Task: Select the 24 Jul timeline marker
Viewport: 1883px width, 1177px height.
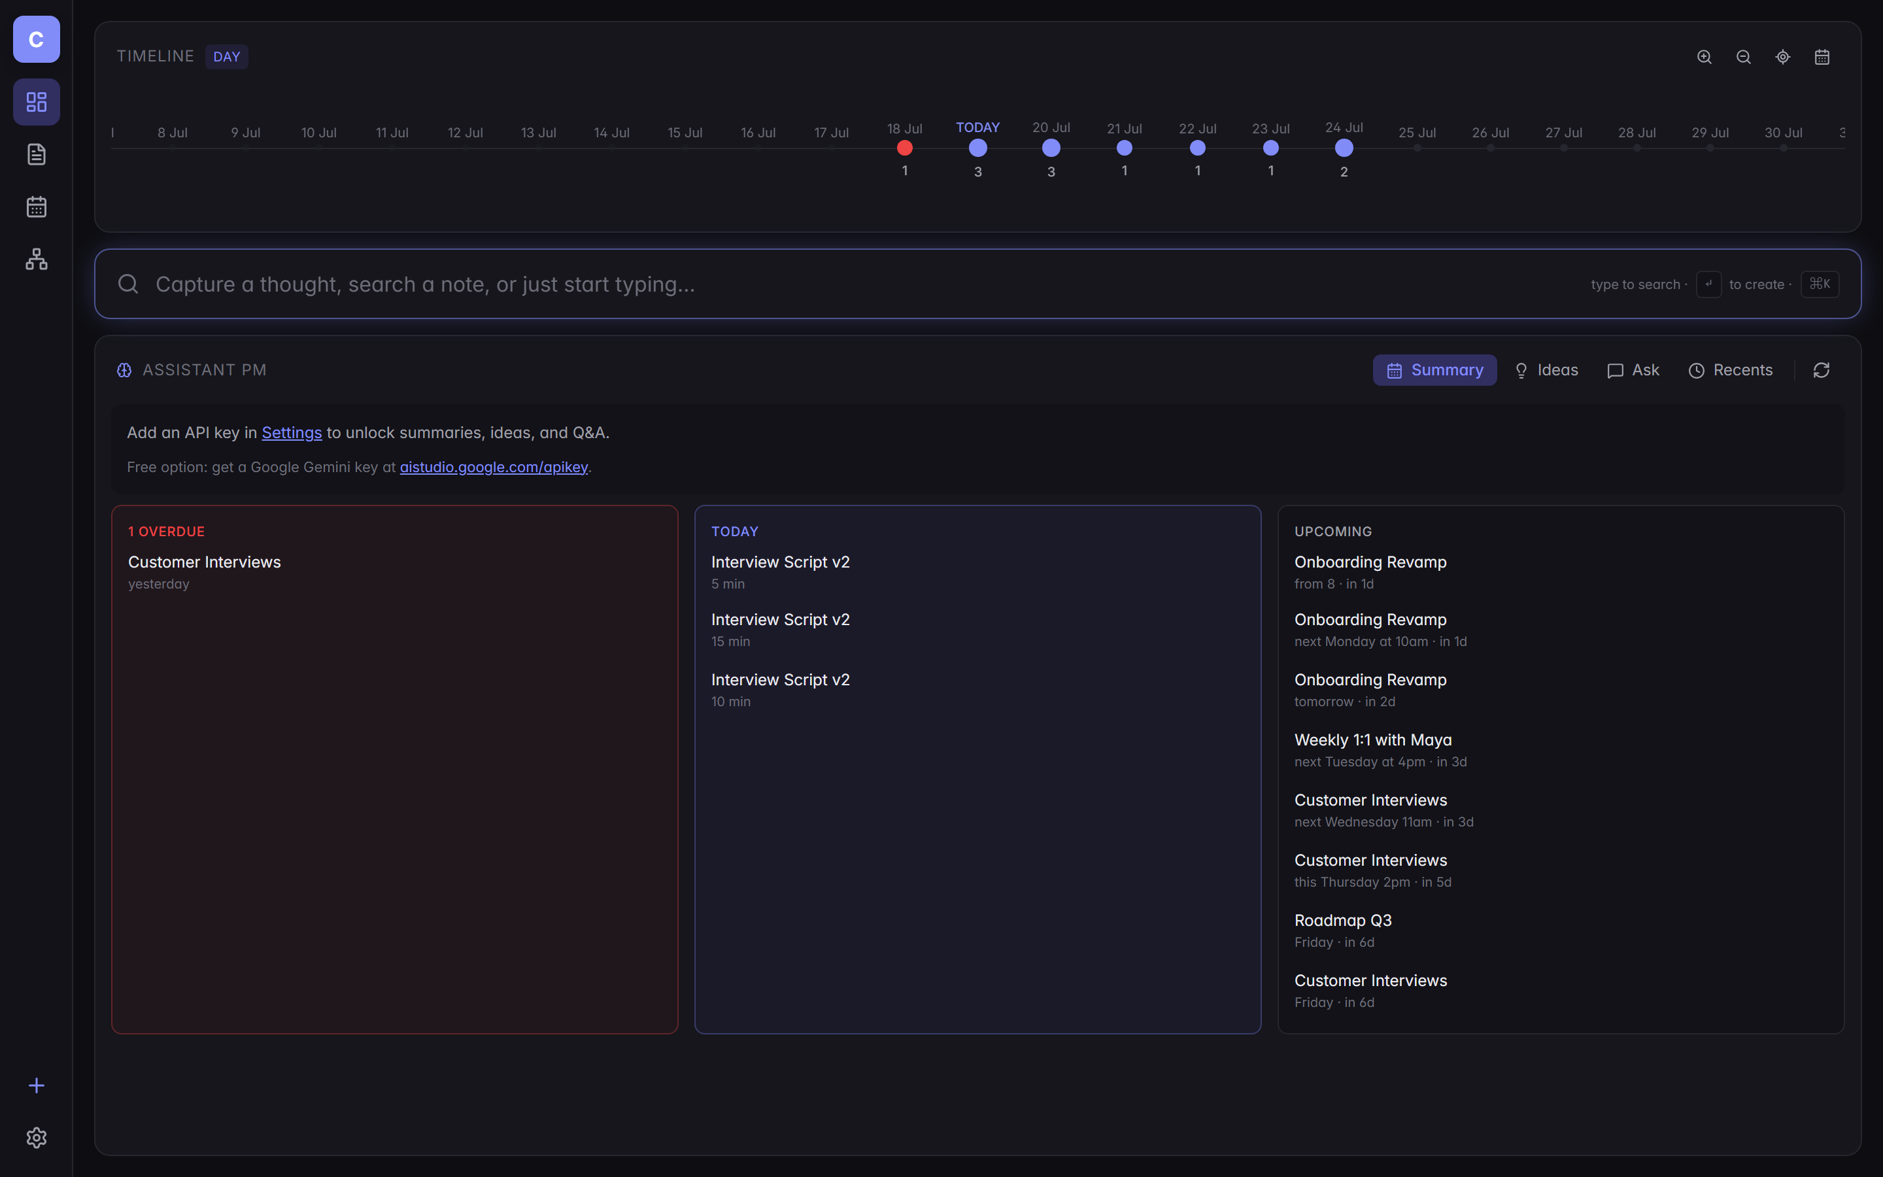Action: tap(1344, 148)
